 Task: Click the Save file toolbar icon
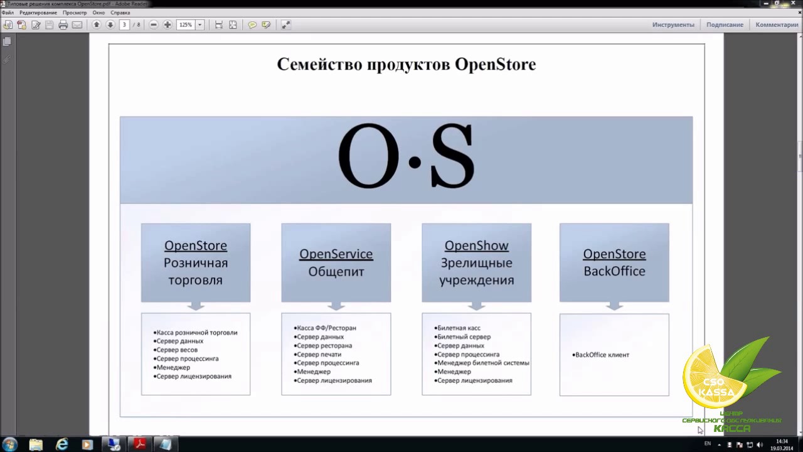[x=49, y=25]
